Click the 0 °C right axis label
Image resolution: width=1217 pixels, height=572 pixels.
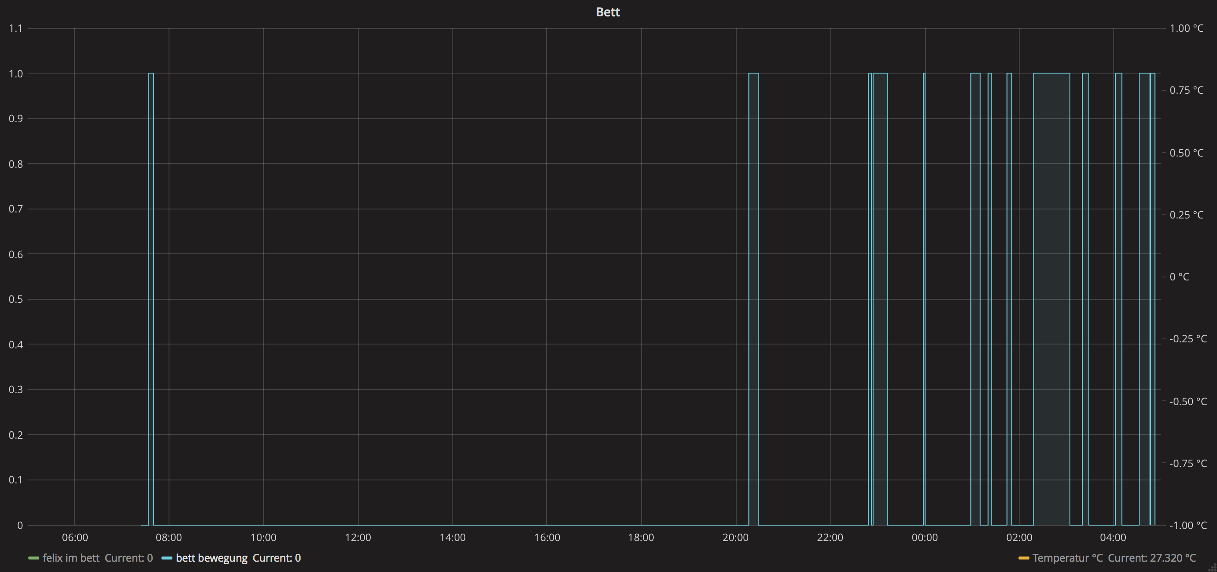[1179, 277]
